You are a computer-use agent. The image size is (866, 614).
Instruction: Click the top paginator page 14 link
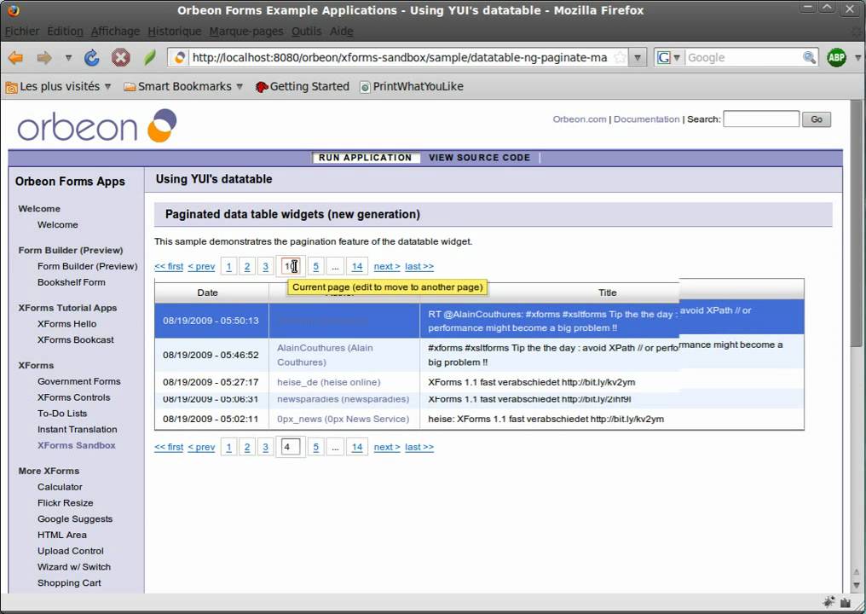357,266
